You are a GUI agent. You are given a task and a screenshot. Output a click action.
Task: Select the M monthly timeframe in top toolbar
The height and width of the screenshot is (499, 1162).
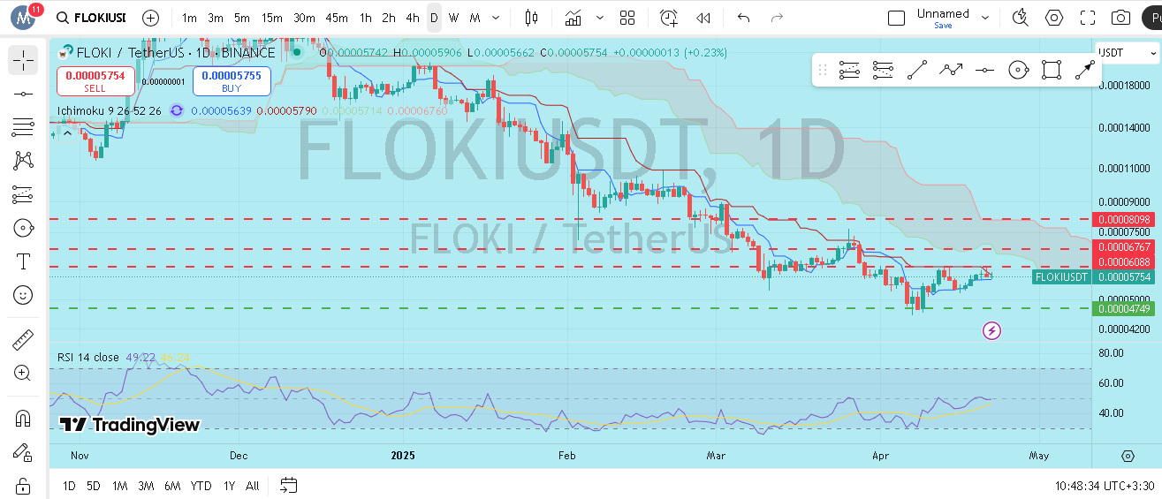click(x=475, y=18)
